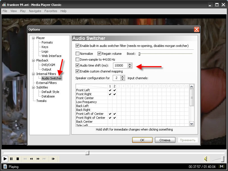Open the Navigate menu
Viewport: 228px width, 171px height.
click(x=35, y=11)
